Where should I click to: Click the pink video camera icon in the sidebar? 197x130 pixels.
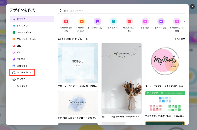(x=14, y=52)
